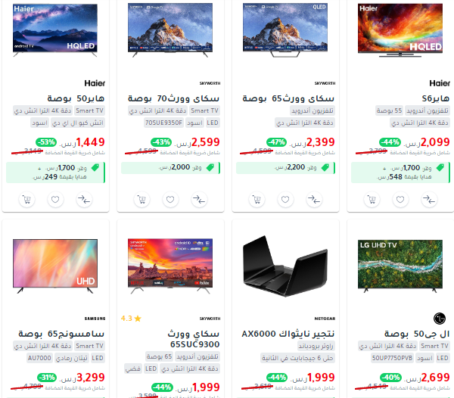Open the Samsung 65 inch TV title
Image resolution: width=454 pixels, height=398 pixels.
point(61,334)
